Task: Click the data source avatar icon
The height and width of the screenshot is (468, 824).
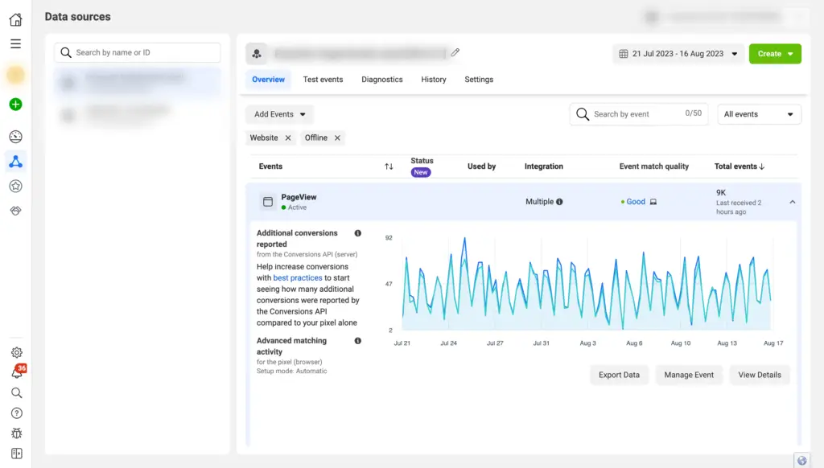Action: 257,54
